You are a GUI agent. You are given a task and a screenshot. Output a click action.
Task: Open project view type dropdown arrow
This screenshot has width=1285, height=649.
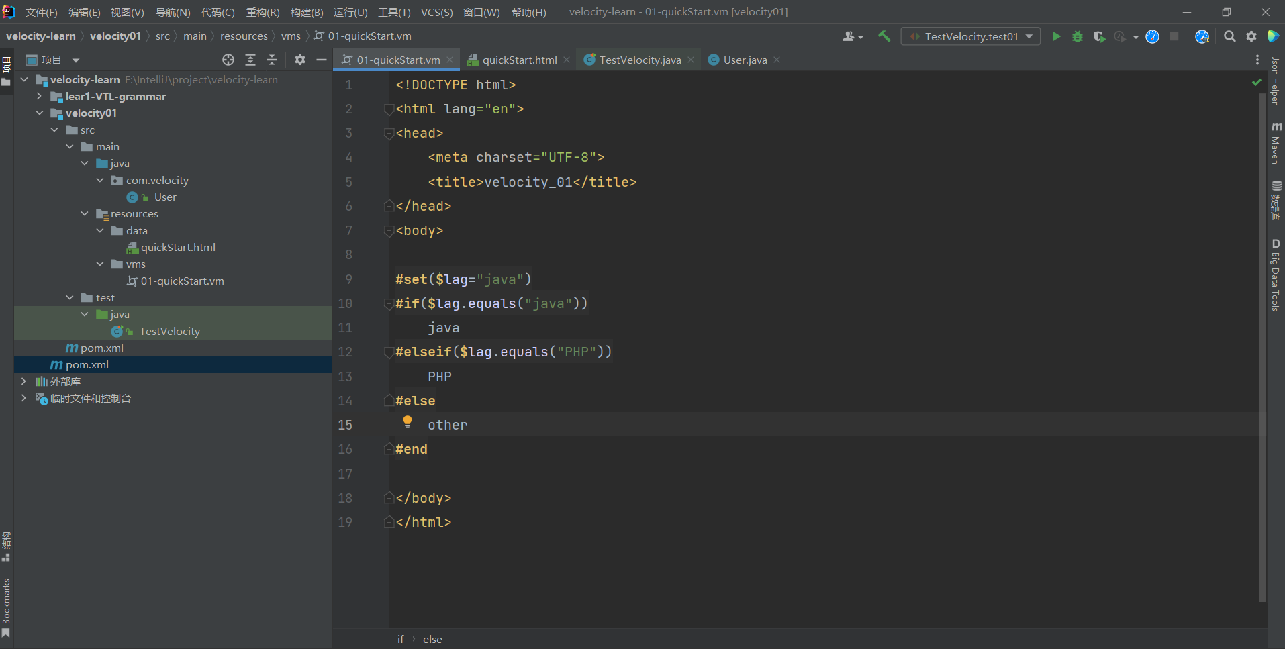pyautogui.click(x=76, y=60)
